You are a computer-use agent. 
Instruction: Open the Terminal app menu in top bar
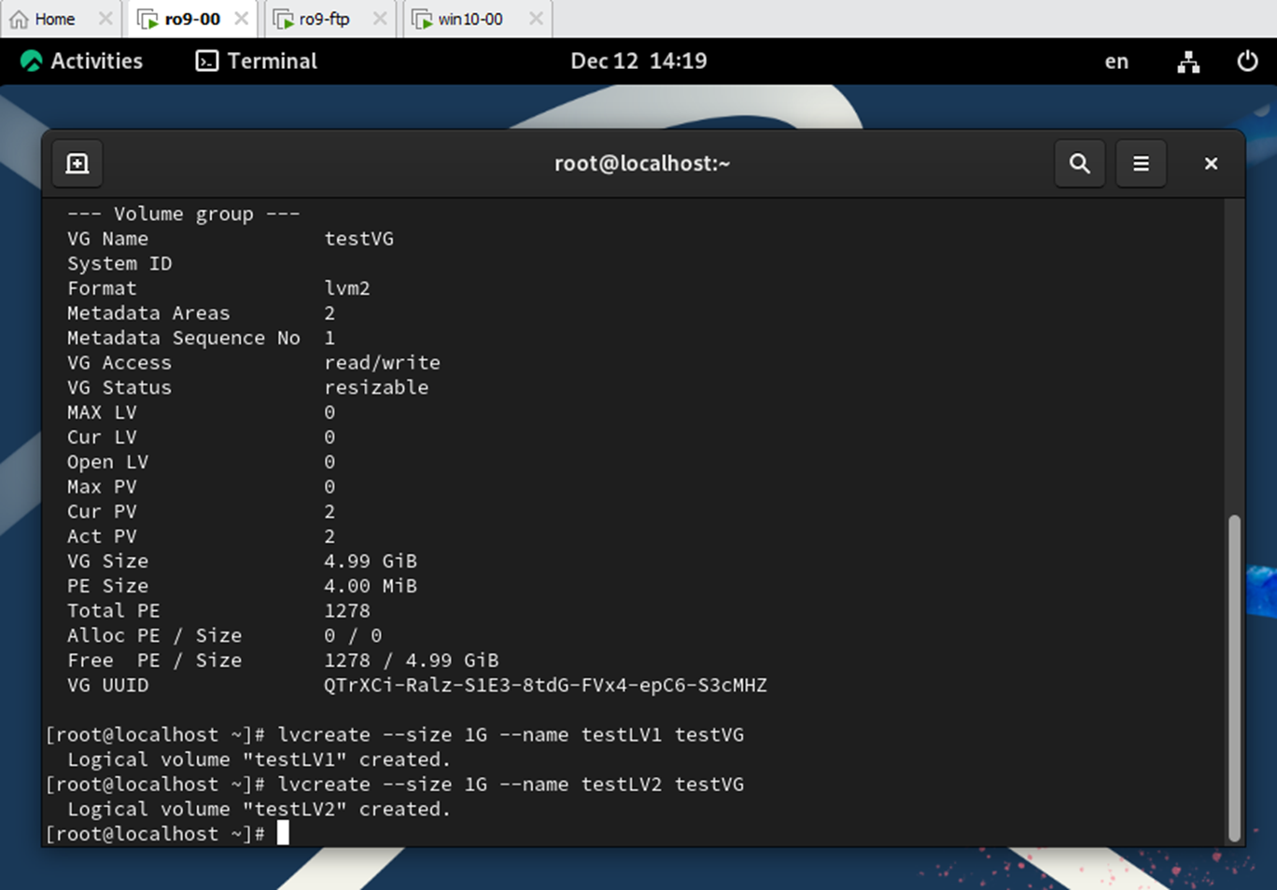pyautogui.click(x=257, y=61)
